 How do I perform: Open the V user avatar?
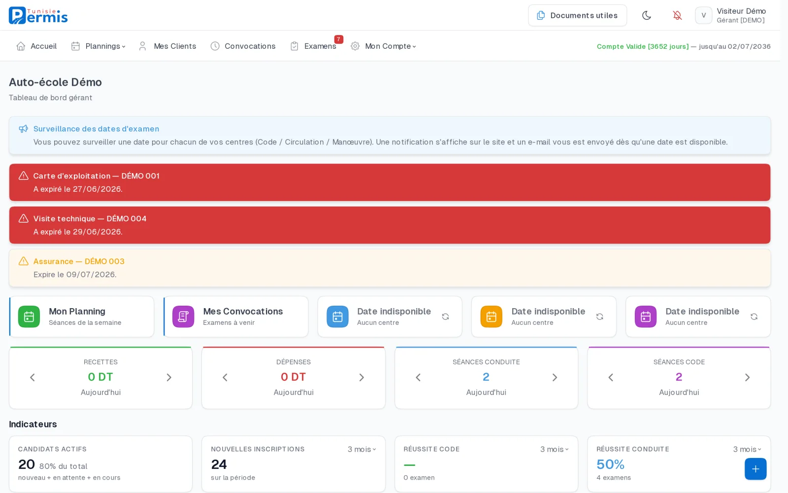click(703, 15)
